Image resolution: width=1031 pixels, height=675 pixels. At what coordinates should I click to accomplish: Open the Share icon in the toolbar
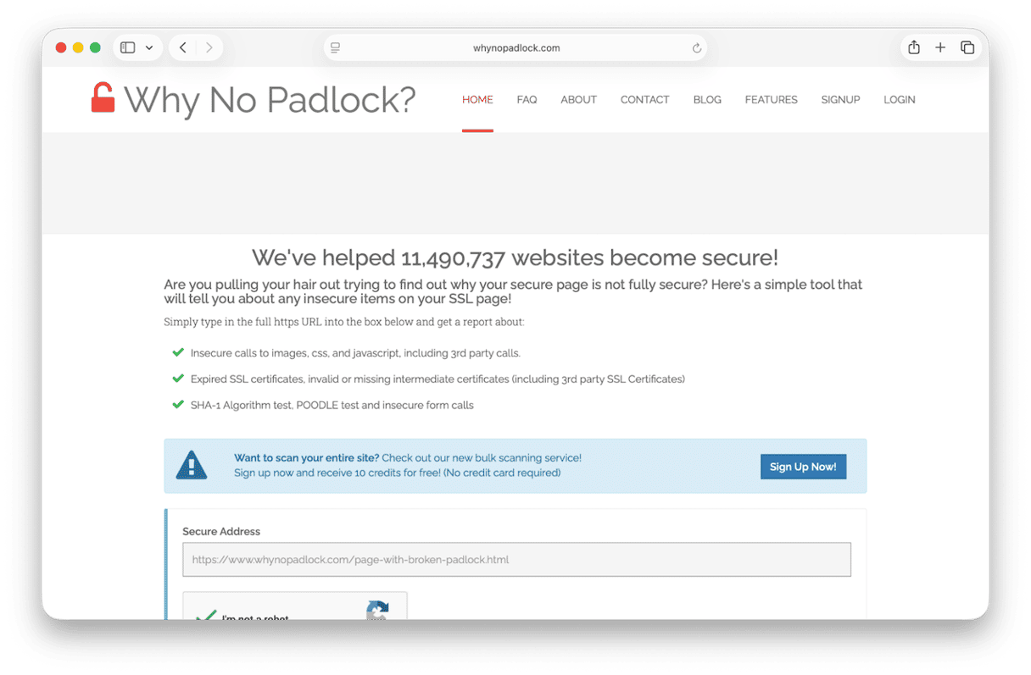coord(914,48)
